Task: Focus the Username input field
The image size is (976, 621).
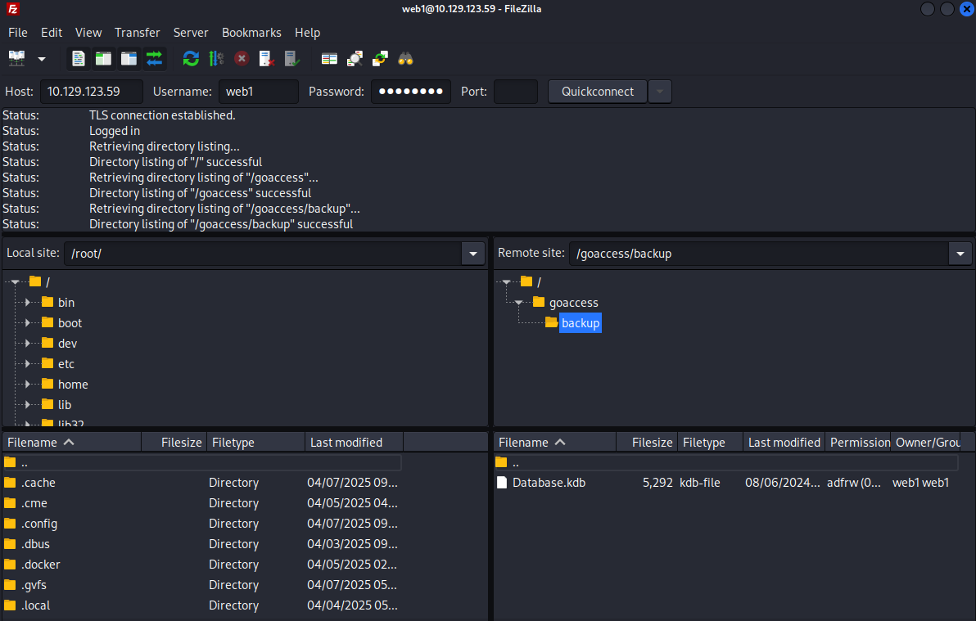Action: click(258, 92)
